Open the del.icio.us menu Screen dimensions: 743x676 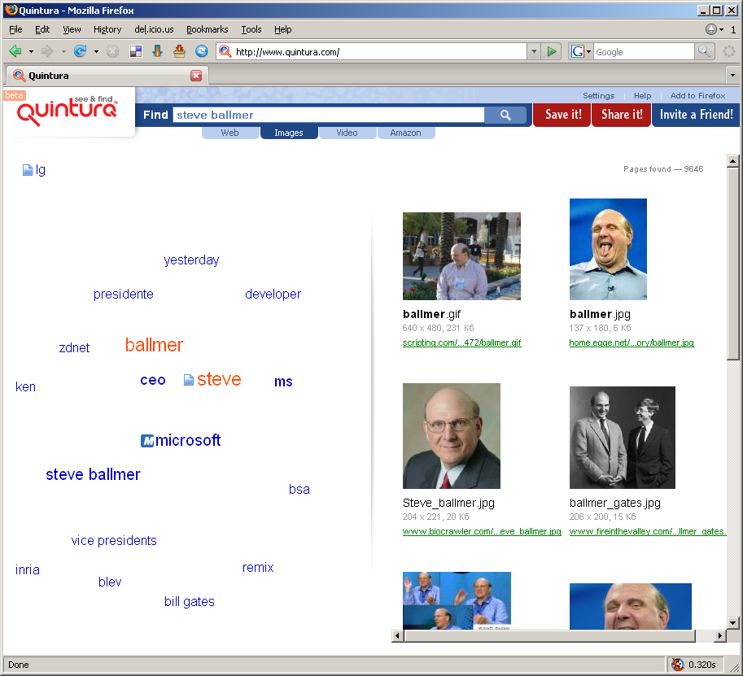(154, 29)
